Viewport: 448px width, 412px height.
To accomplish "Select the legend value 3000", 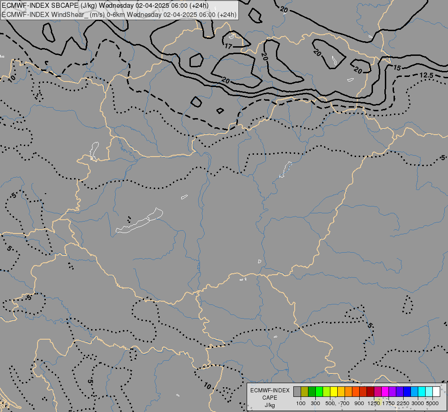I will [418, 403].
